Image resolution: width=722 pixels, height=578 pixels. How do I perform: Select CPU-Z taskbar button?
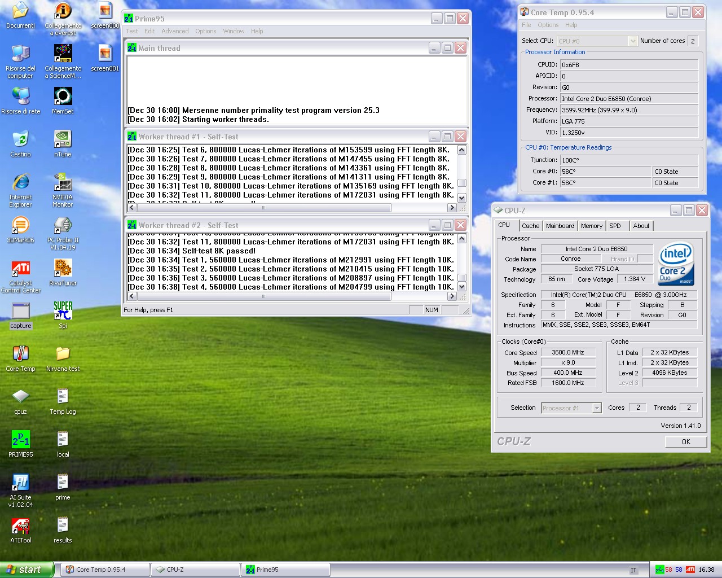(195, 570)
